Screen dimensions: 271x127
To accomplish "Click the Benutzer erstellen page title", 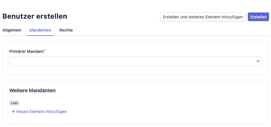I will 35,16.
